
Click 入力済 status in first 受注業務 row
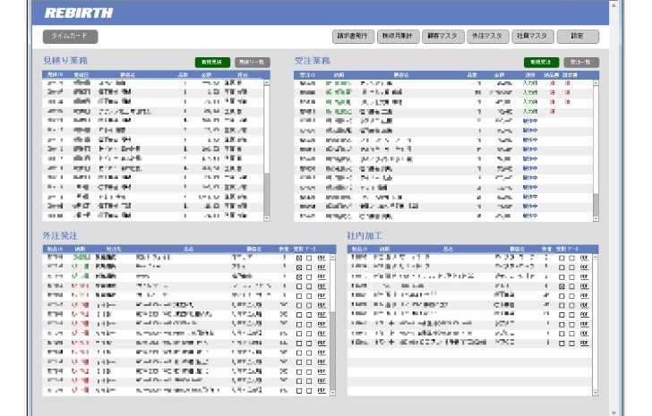coord(530,83)
